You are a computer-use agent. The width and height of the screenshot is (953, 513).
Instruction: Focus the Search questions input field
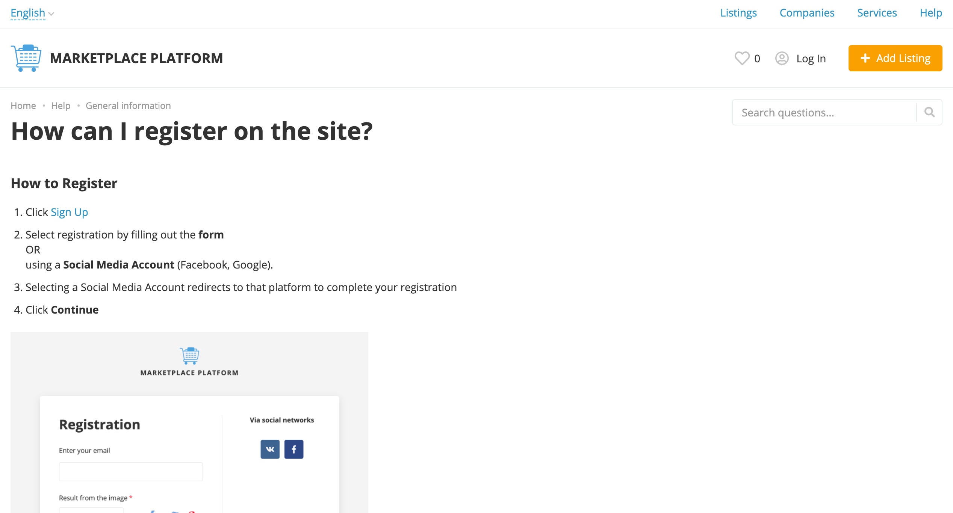point(824,112)
